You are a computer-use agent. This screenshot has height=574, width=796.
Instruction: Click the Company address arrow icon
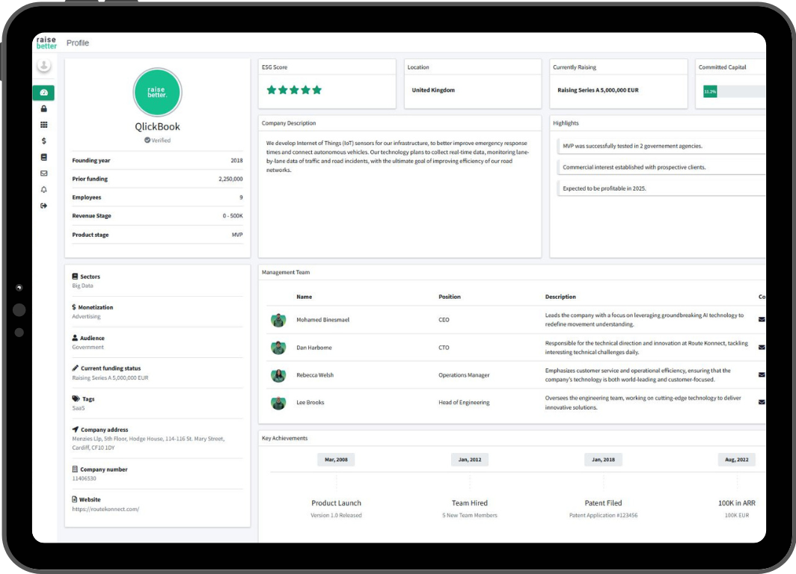(x=75, y=430)
